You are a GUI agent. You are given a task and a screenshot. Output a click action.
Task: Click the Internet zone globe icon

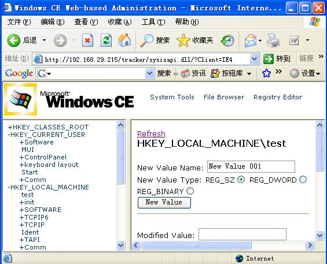(239, 258)
